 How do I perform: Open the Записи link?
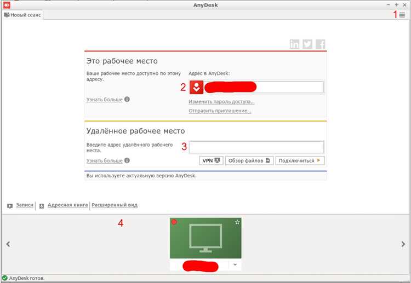pos(25,205)
